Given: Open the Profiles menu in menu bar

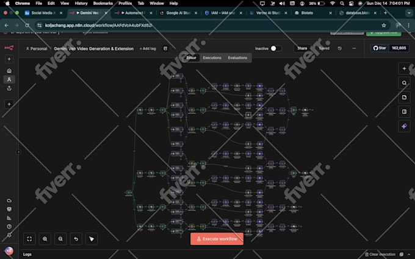Looking at the screenshot, I should [x=125, y=3].
